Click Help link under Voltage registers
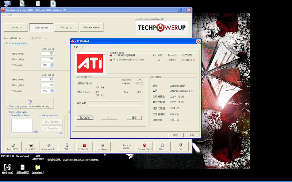The height and width of the screenshot is (182, 292). (x=60, y=133)
